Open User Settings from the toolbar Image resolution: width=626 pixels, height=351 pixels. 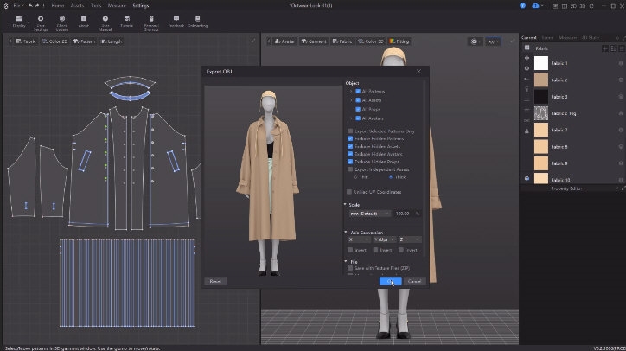pyautogui.click(x=41, y=23)
